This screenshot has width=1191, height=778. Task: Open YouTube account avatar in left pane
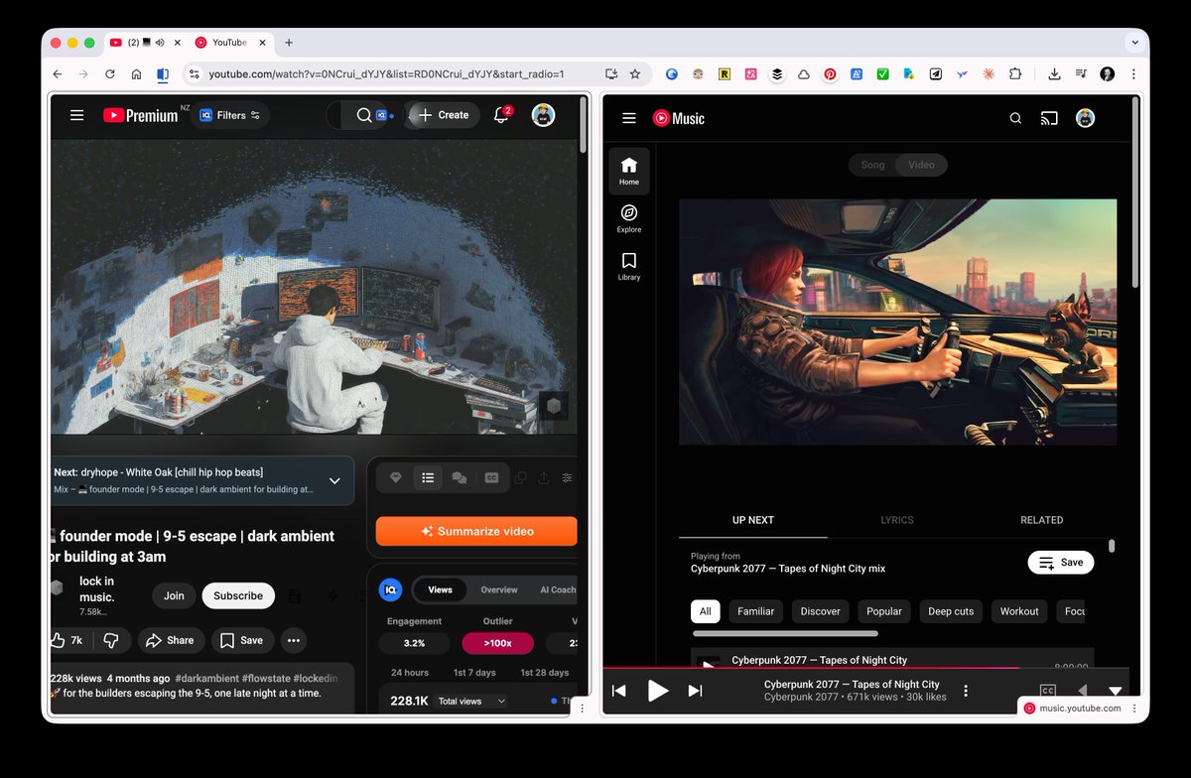(x=543, y=115)
